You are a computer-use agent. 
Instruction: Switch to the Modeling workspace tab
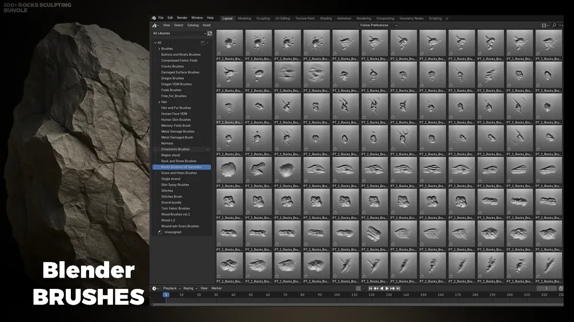click(x=244, y=19)
